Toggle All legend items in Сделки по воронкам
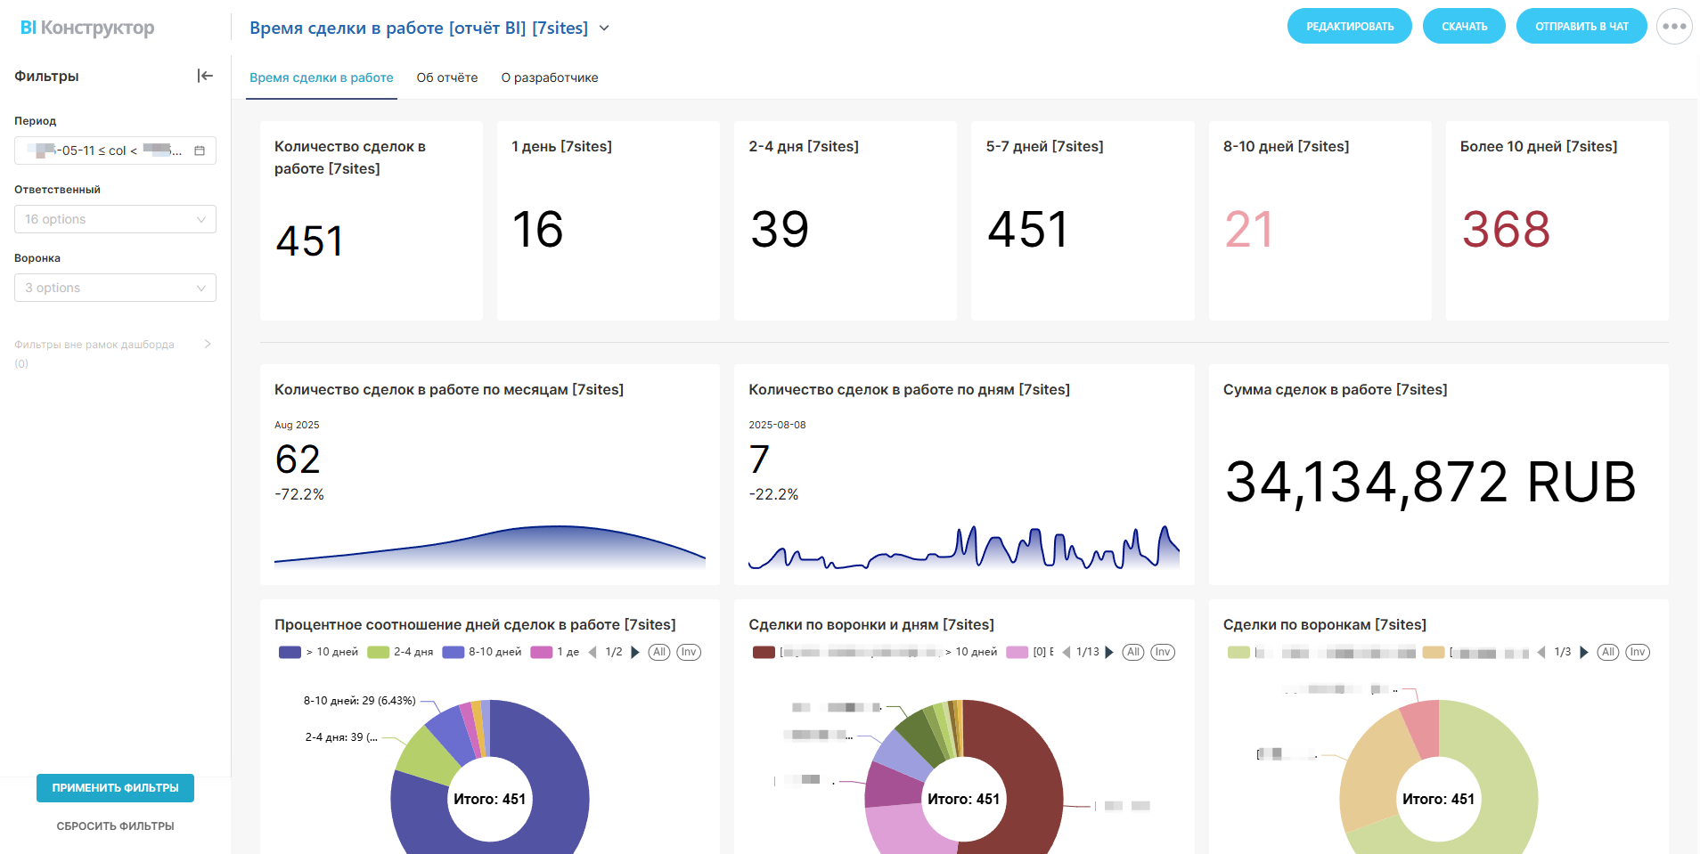Screen dimensions: 1700x854 coord(1607,652)
